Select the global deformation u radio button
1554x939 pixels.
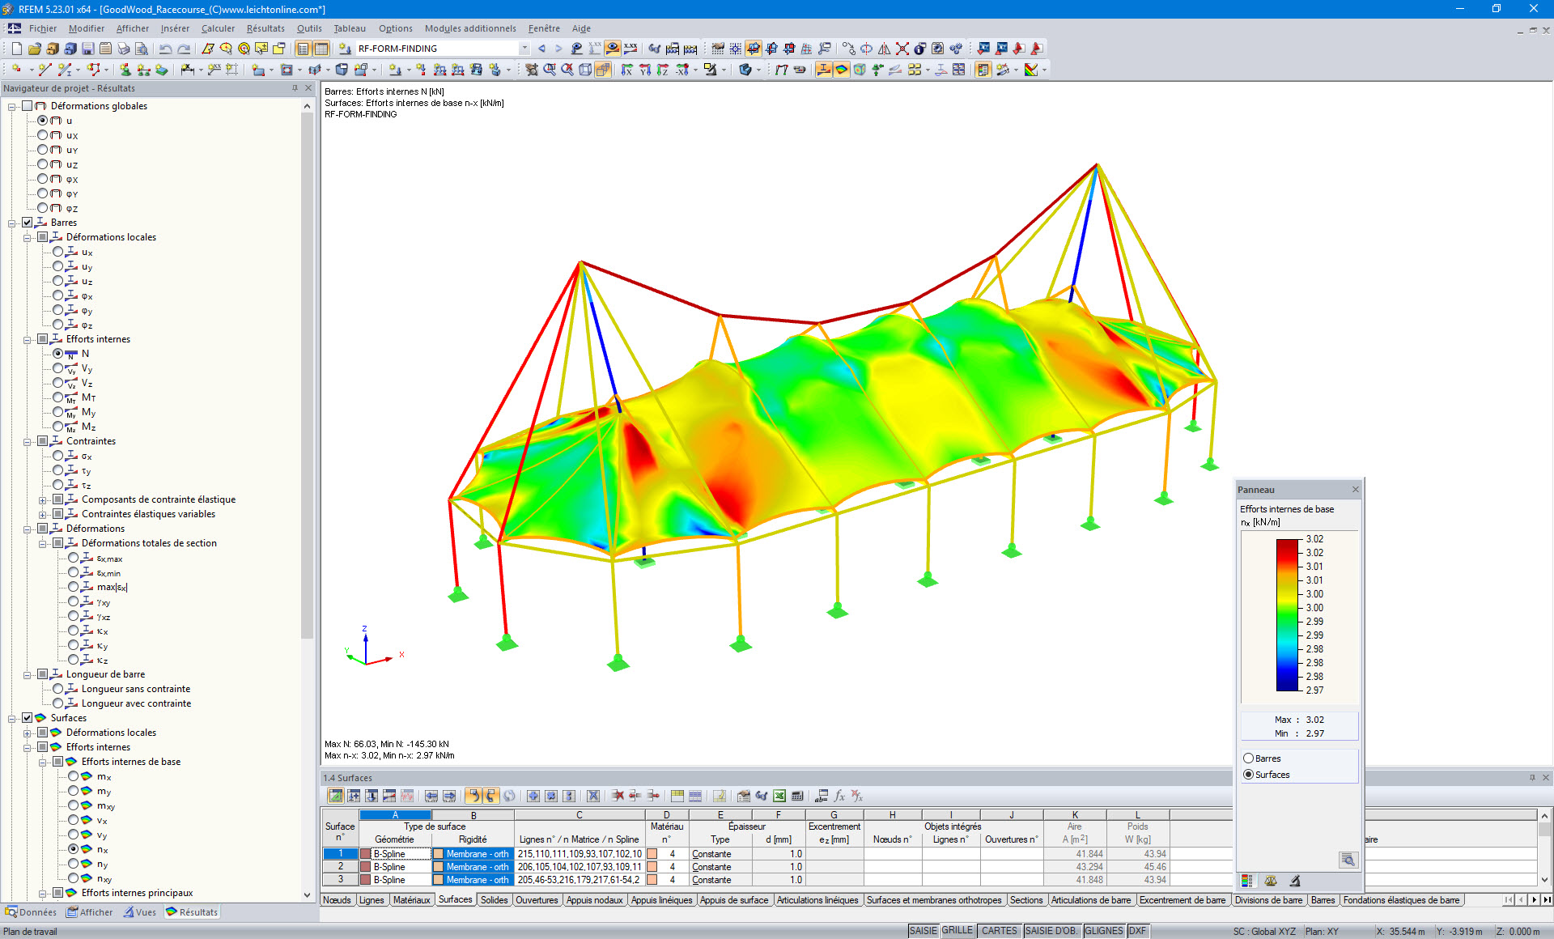(x=42, y=121)
